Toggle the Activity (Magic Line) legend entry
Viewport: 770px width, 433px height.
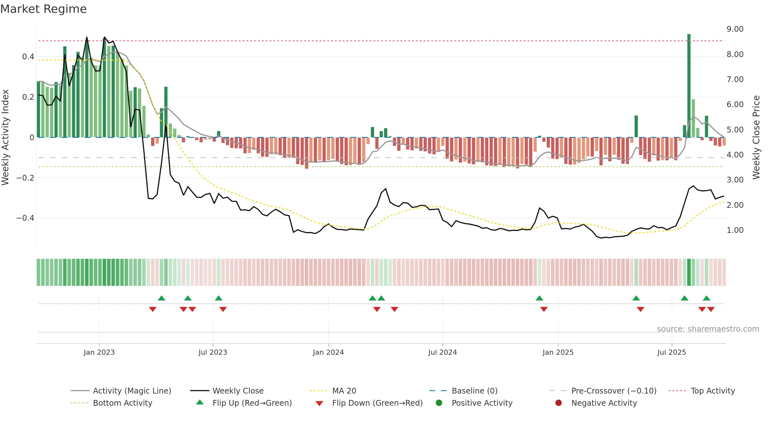tap(121, 391)
